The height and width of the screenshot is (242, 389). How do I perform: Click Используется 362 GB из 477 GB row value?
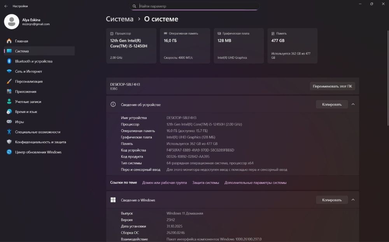point(192,143)
